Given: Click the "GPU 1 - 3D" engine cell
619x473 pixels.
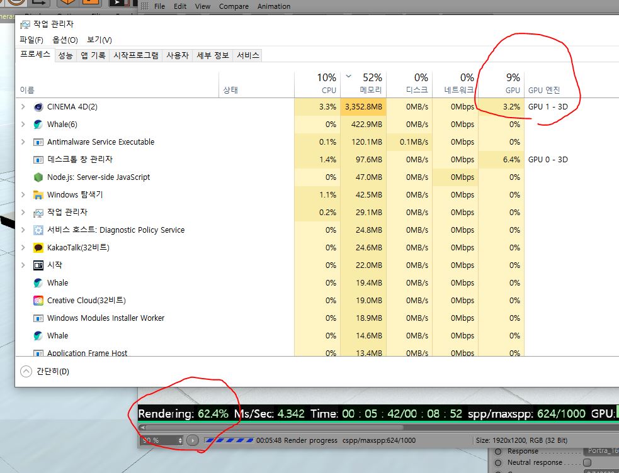Looking at the screenshot, I should coord(548,107).
